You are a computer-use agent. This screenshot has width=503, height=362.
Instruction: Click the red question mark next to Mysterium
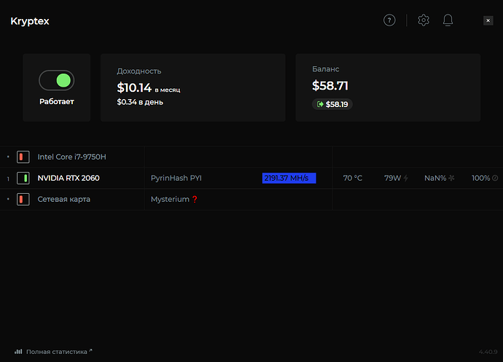[195, 200]
